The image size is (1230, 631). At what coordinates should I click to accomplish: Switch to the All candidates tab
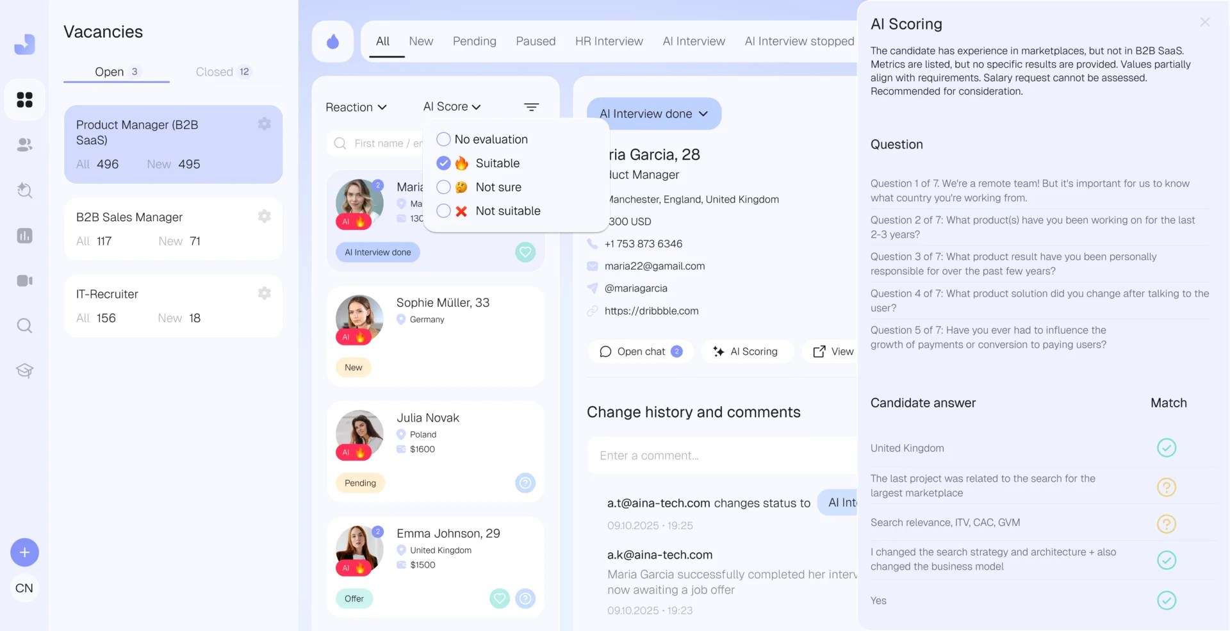(383, 41)
